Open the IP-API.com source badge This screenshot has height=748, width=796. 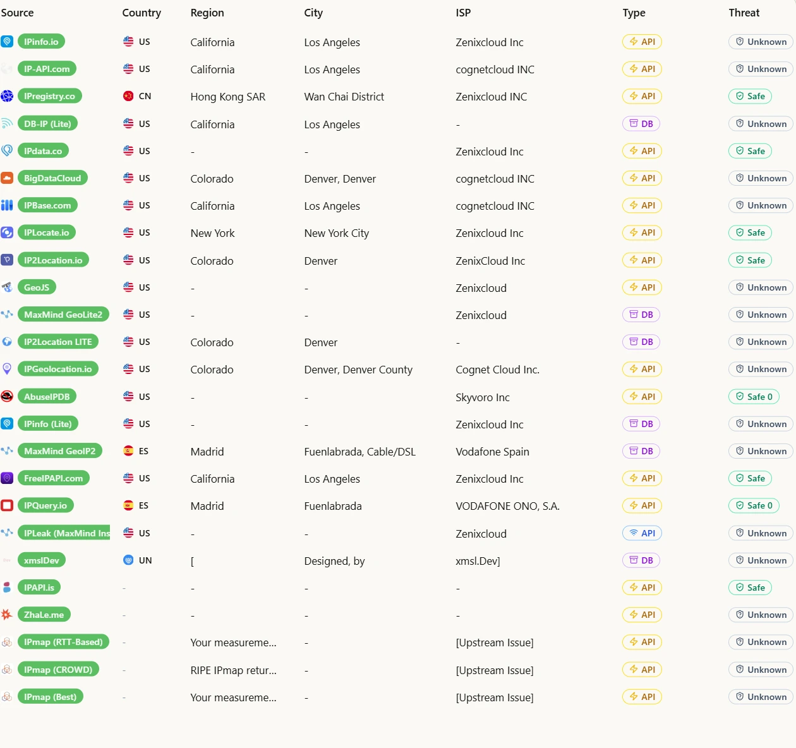click(47, 69)
